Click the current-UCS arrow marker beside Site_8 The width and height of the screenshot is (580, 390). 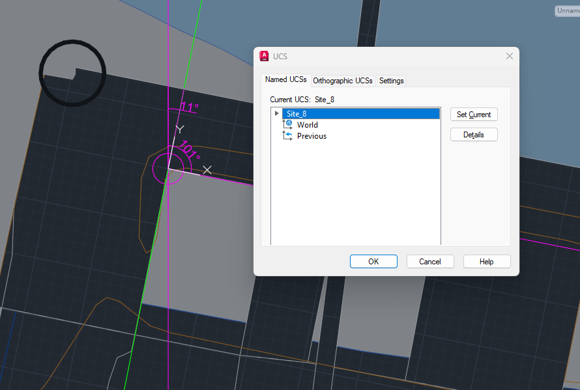tap(277, 113)
